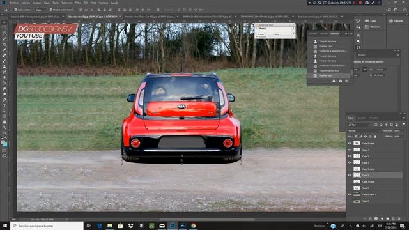Image resolution: width=409 pixels, height=230 pixels.
Task: Lock layer position icon
Action: [365, 137]
